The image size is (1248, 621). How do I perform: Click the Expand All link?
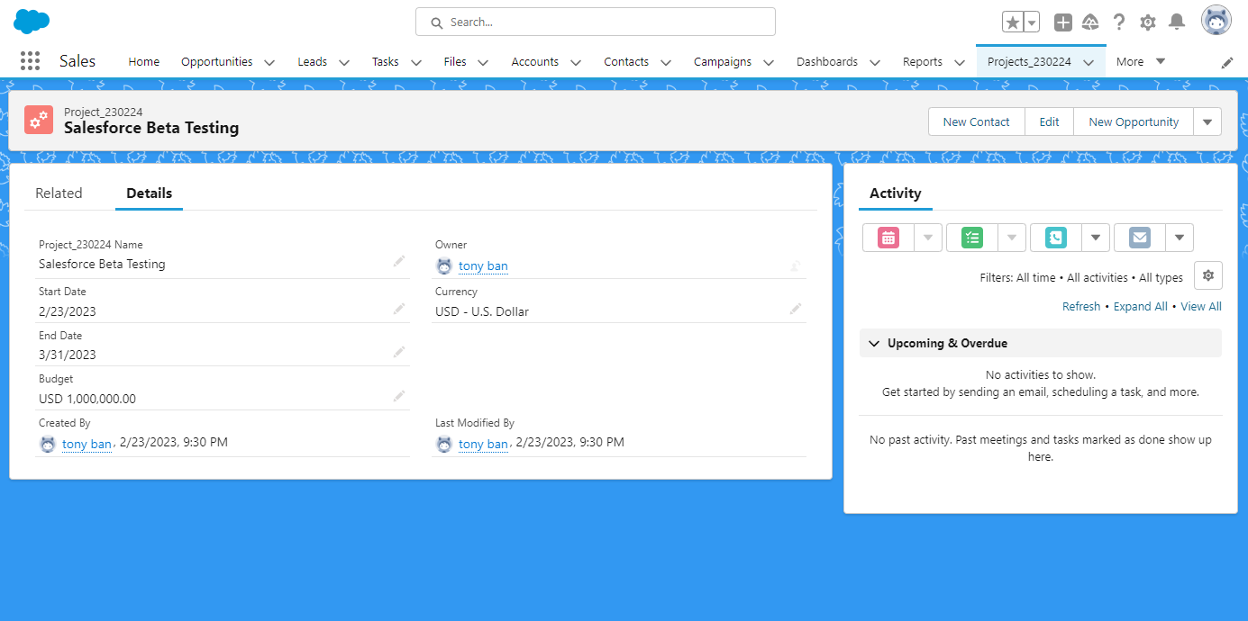click(1141, 306)
